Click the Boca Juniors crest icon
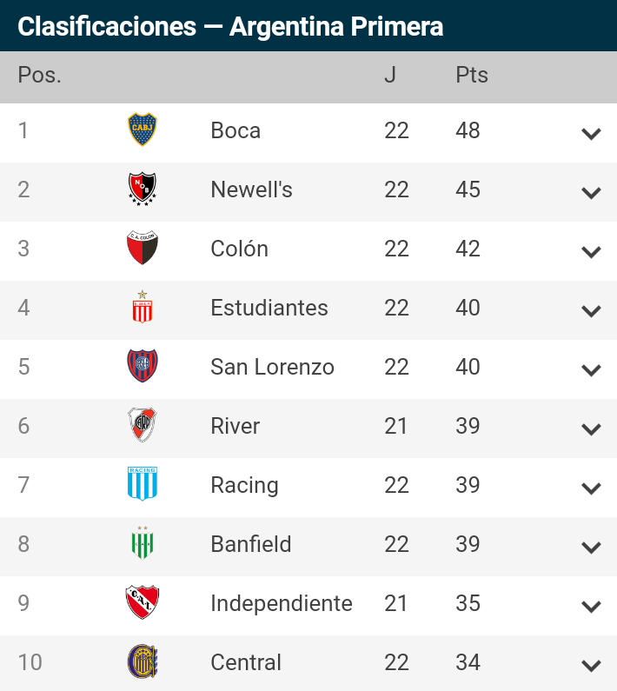The width and height of the screenshot is (617, 691). click(142, 130)
